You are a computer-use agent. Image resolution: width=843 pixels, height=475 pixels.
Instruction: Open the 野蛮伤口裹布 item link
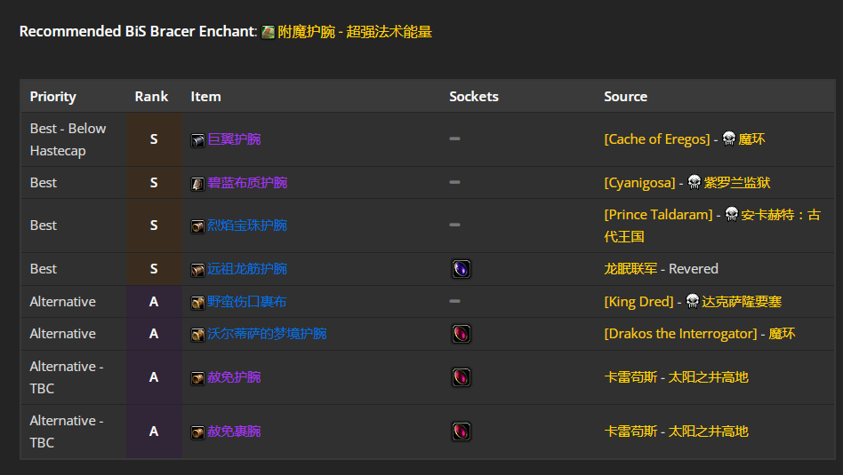click(x=247, y=302)
